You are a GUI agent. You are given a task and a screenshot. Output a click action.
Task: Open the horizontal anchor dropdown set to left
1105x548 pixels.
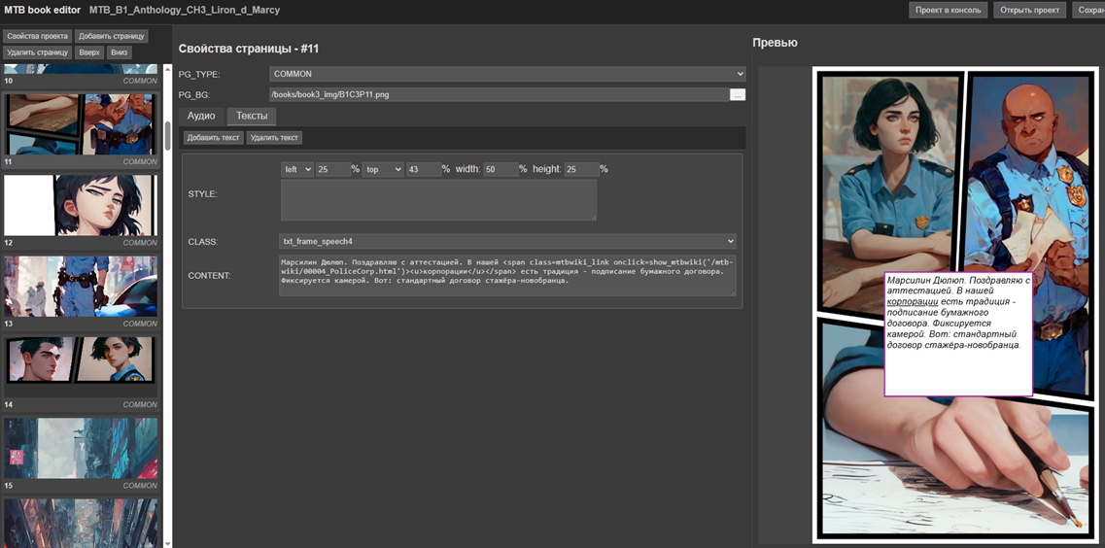[297, 169]
